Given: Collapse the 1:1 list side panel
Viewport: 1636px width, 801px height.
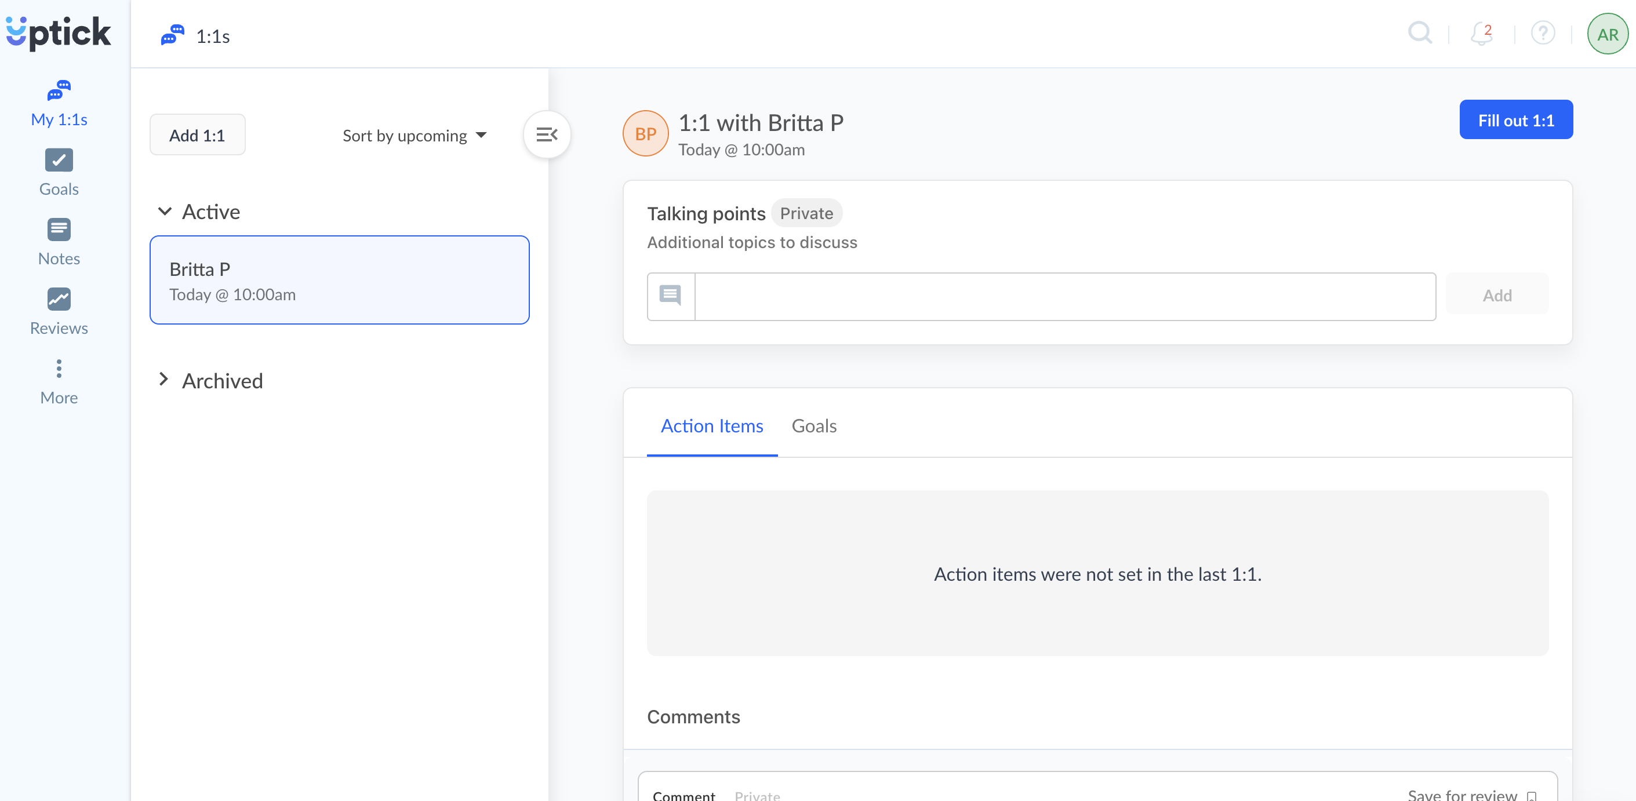Looking at the screenshot, I should coord(546,134).
